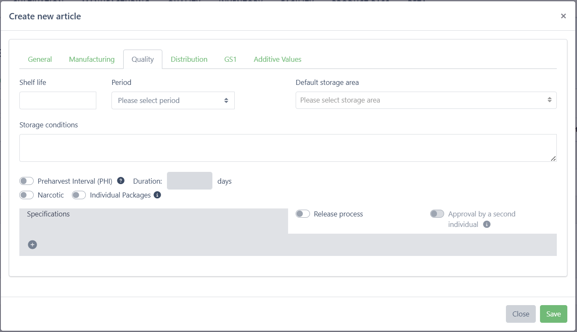Open the Period dropdown
This screenshot has width=577, height=332.
click(x=173, y=100)
